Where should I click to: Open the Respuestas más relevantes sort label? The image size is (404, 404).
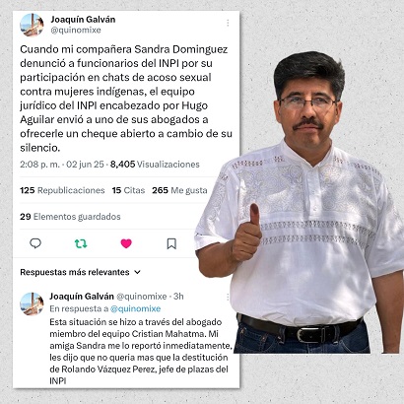(75, 272)
